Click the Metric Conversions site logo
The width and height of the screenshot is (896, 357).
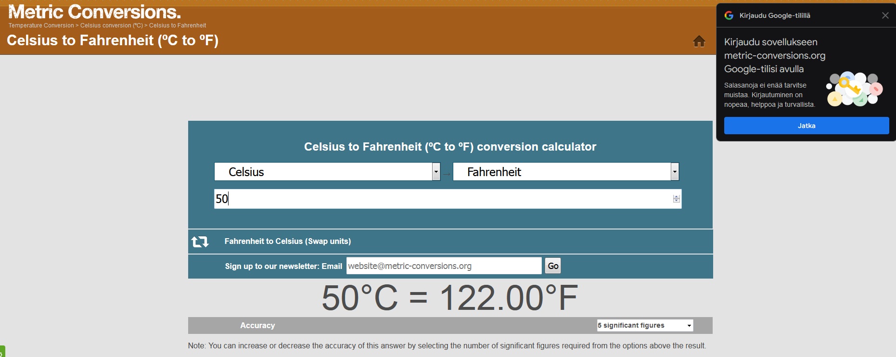tap(95, 12)
